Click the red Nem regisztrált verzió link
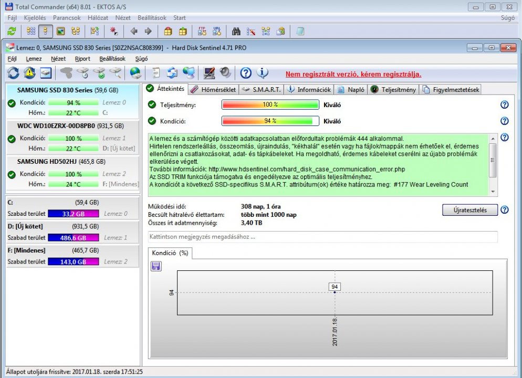522x378 pixels. click(x=353, y=74)
